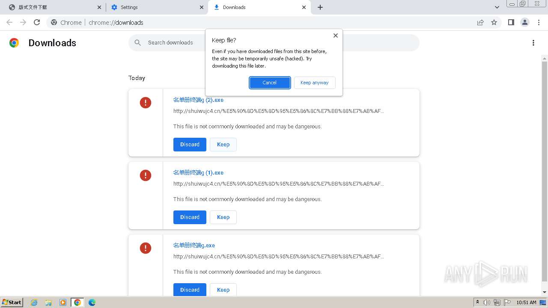This screenshot has width=548, height=308.
Task: Click the Chrome logo beside Downloads
Action: click(x=14, y=43)
